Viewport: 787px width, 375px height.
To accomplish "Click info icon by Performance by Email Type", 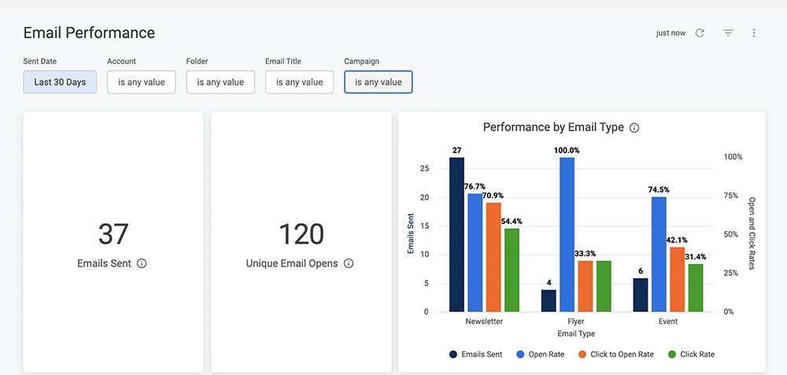I will tap(634, 127).
